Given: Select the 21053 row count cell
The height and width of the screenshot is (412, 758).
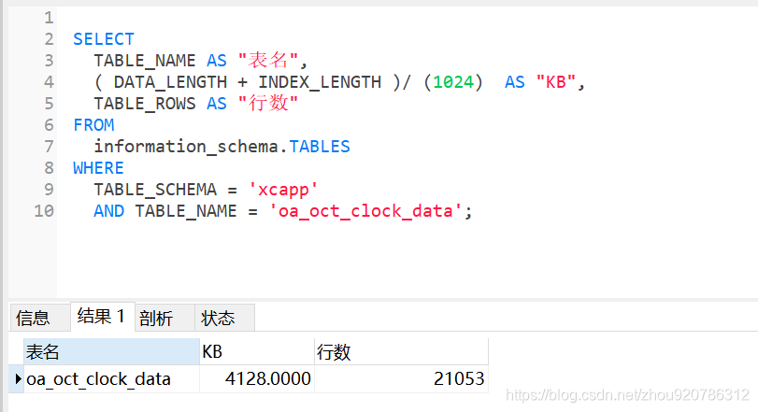Looking at the screenshot, I should coord(401,378).
